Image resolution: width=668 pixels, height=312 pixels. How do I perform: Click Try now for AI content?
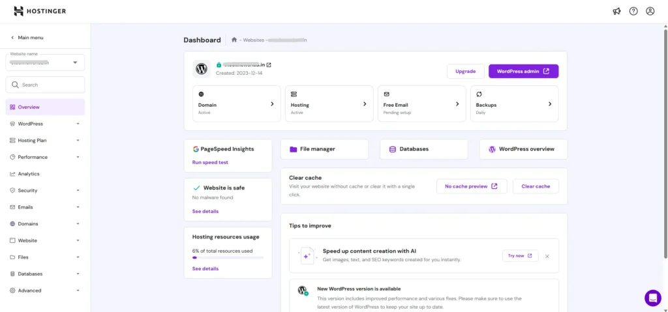point(520,256)
